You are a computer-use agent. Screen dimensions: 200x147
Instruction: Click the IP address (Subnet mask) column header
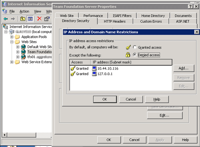point(132,62)
